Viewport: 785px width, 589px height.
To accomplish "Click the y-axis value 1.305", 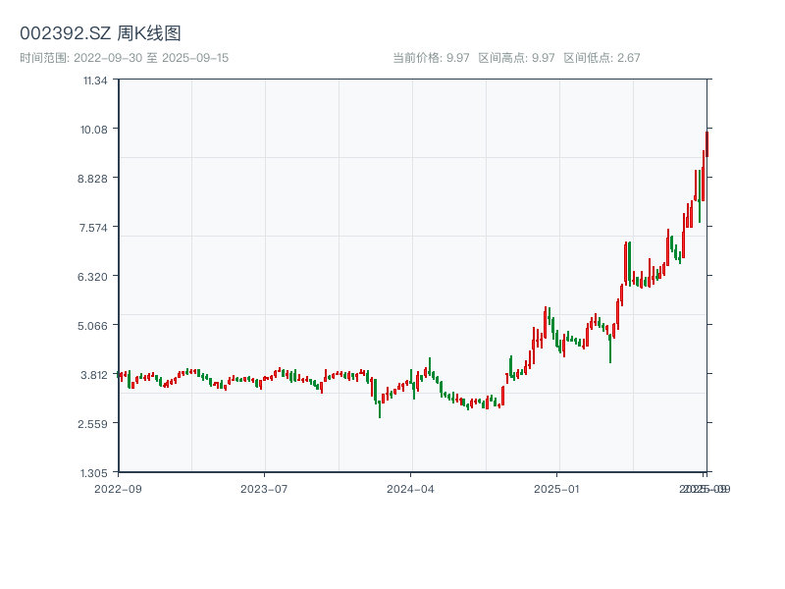I will pos(93,473).
